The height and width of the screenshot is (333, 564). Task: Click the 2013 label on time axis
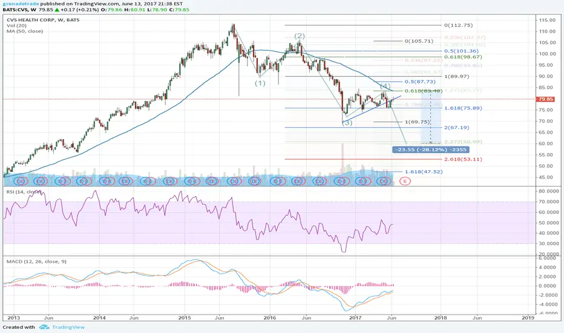[x=14, y=317]
